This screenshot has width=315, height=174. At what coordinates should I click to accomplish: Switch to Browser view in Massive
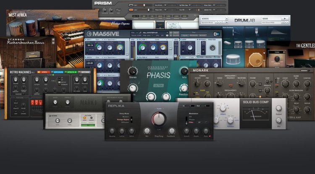203,35
